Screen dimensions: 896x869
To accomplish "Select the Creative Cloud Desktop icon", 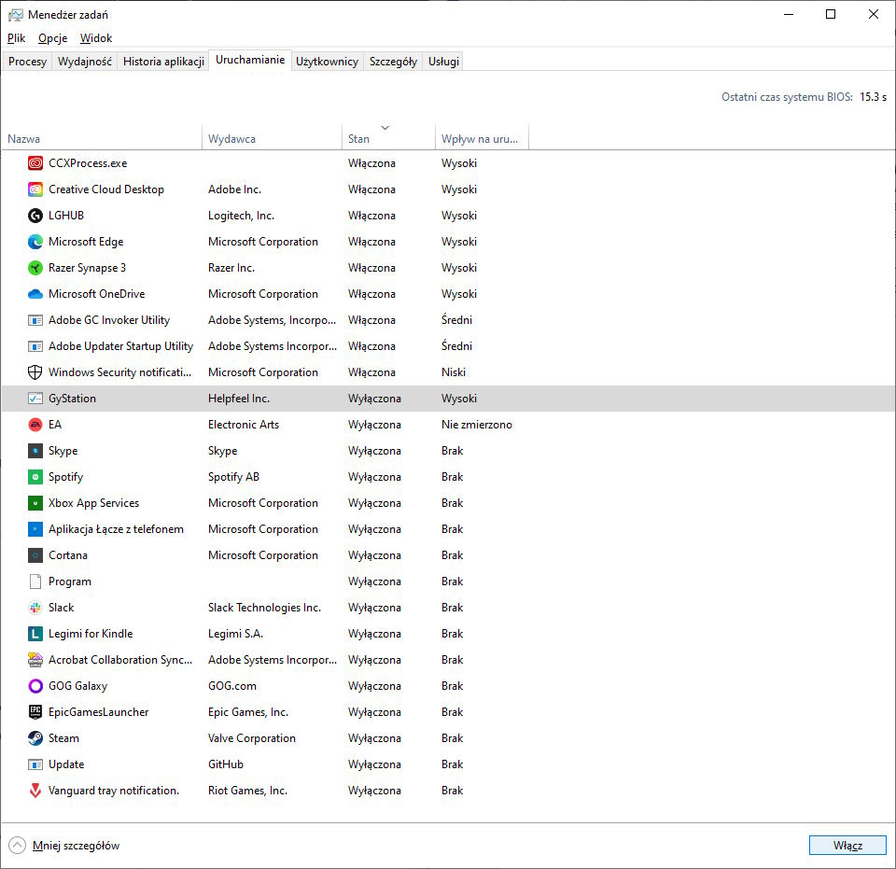I will click(35, 189).
